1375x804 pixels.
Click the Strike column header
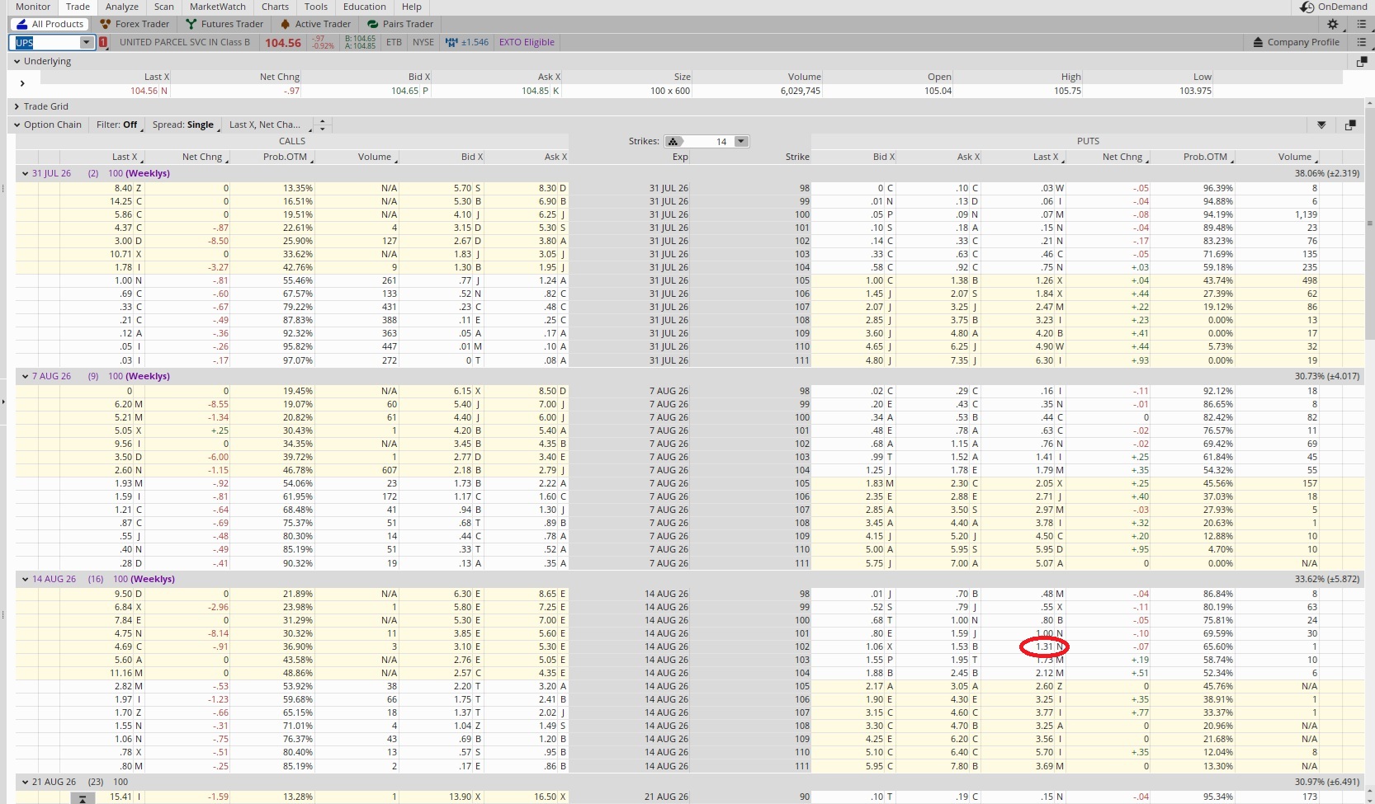pos(797,157)
